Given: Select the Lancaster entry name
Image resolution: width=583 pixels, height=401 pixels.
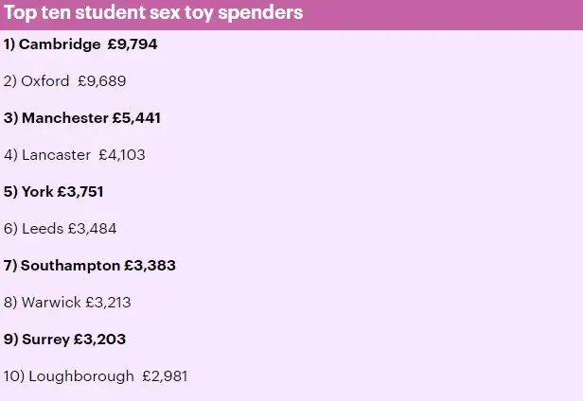Looking at the screenshot, I should (56, 155).
